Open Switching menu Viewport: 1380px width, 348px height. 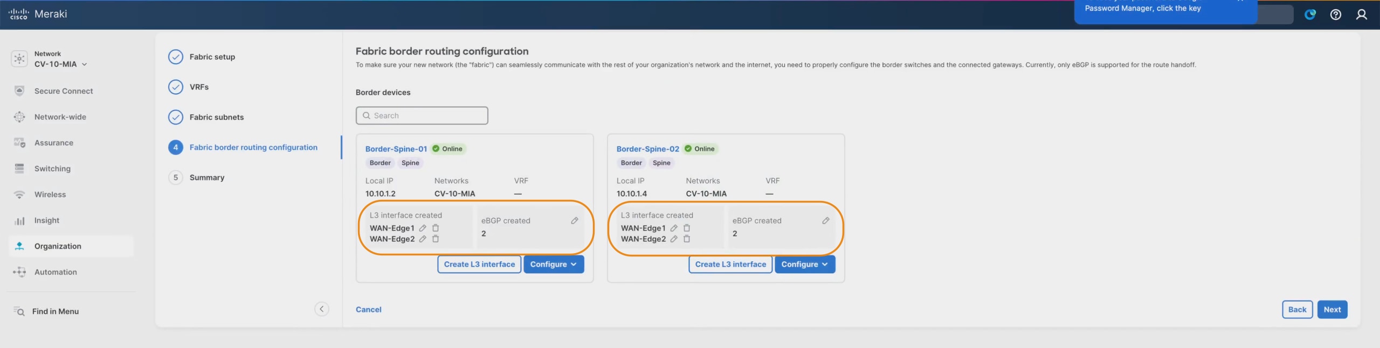[x=52, y=169]
